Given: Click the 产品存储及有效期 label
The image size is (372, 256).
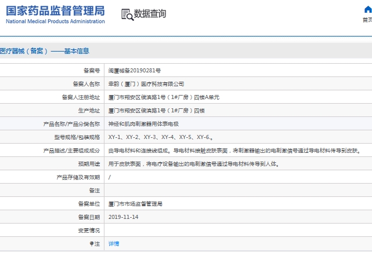Looking at the screenshot, I should (78, 177).
